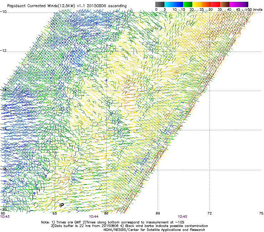Click the '-18' latitude axis label
This screenshot has width=264, height=232.
3,169
